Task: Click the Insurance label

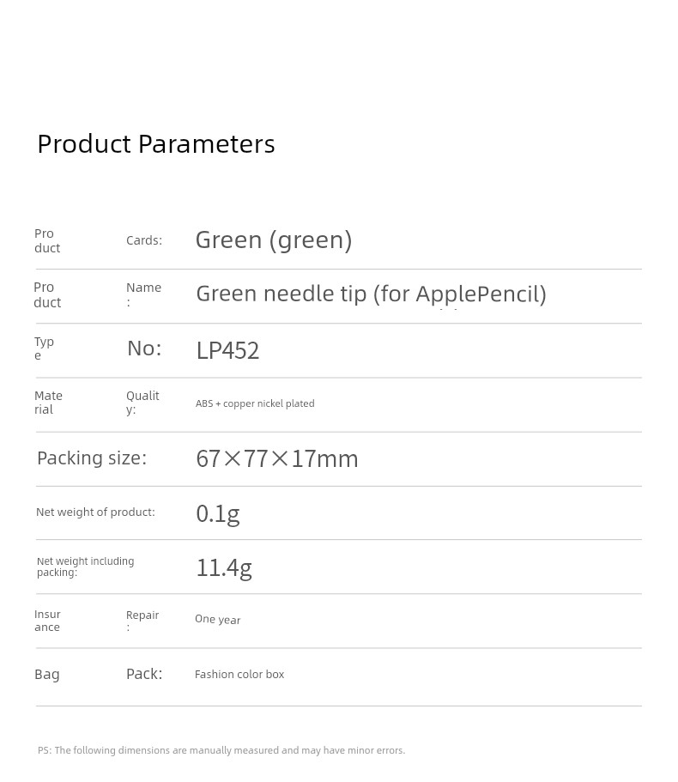Action: tap(47, 621)
